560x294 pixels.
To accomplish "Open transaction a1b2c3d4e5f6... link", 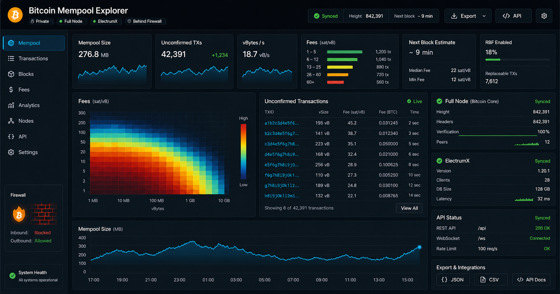I will tap(282, 123).
